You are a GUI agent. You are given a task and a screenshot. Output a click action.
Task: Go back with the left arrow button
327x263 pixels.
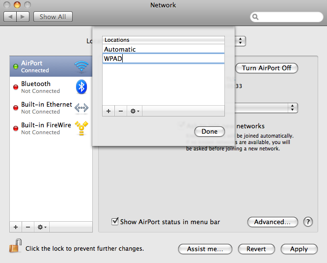[10, 17]
